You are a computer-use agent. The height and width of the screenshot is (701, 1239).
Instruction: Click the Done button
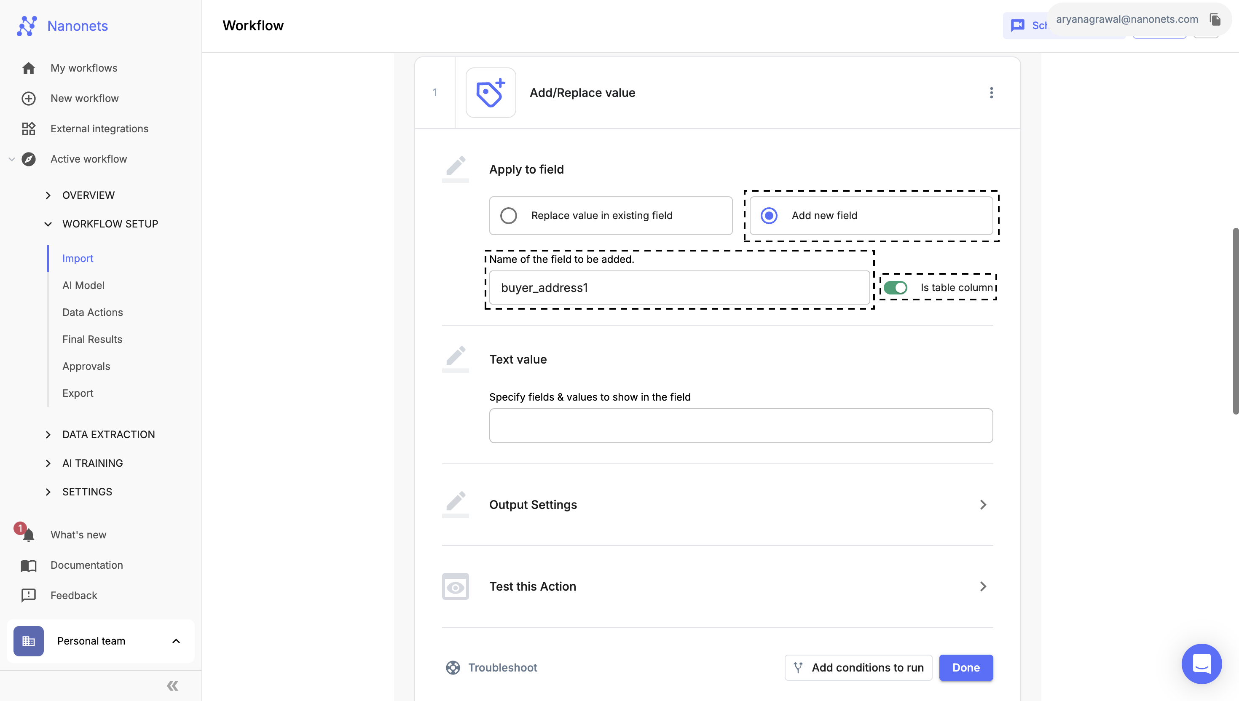click(x=966, y=667)
